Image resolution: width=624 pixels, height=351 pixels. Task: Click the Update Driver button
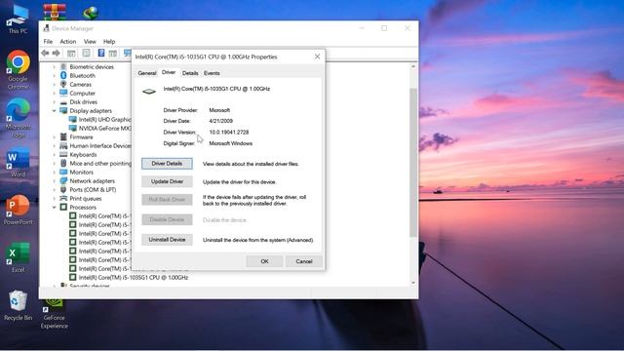click(x=167, y=181)
